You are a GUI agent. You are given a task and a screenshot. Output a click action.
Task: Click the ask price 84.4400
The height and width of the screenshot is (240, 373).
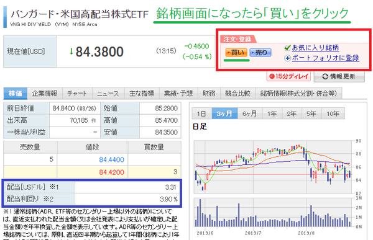111,159
